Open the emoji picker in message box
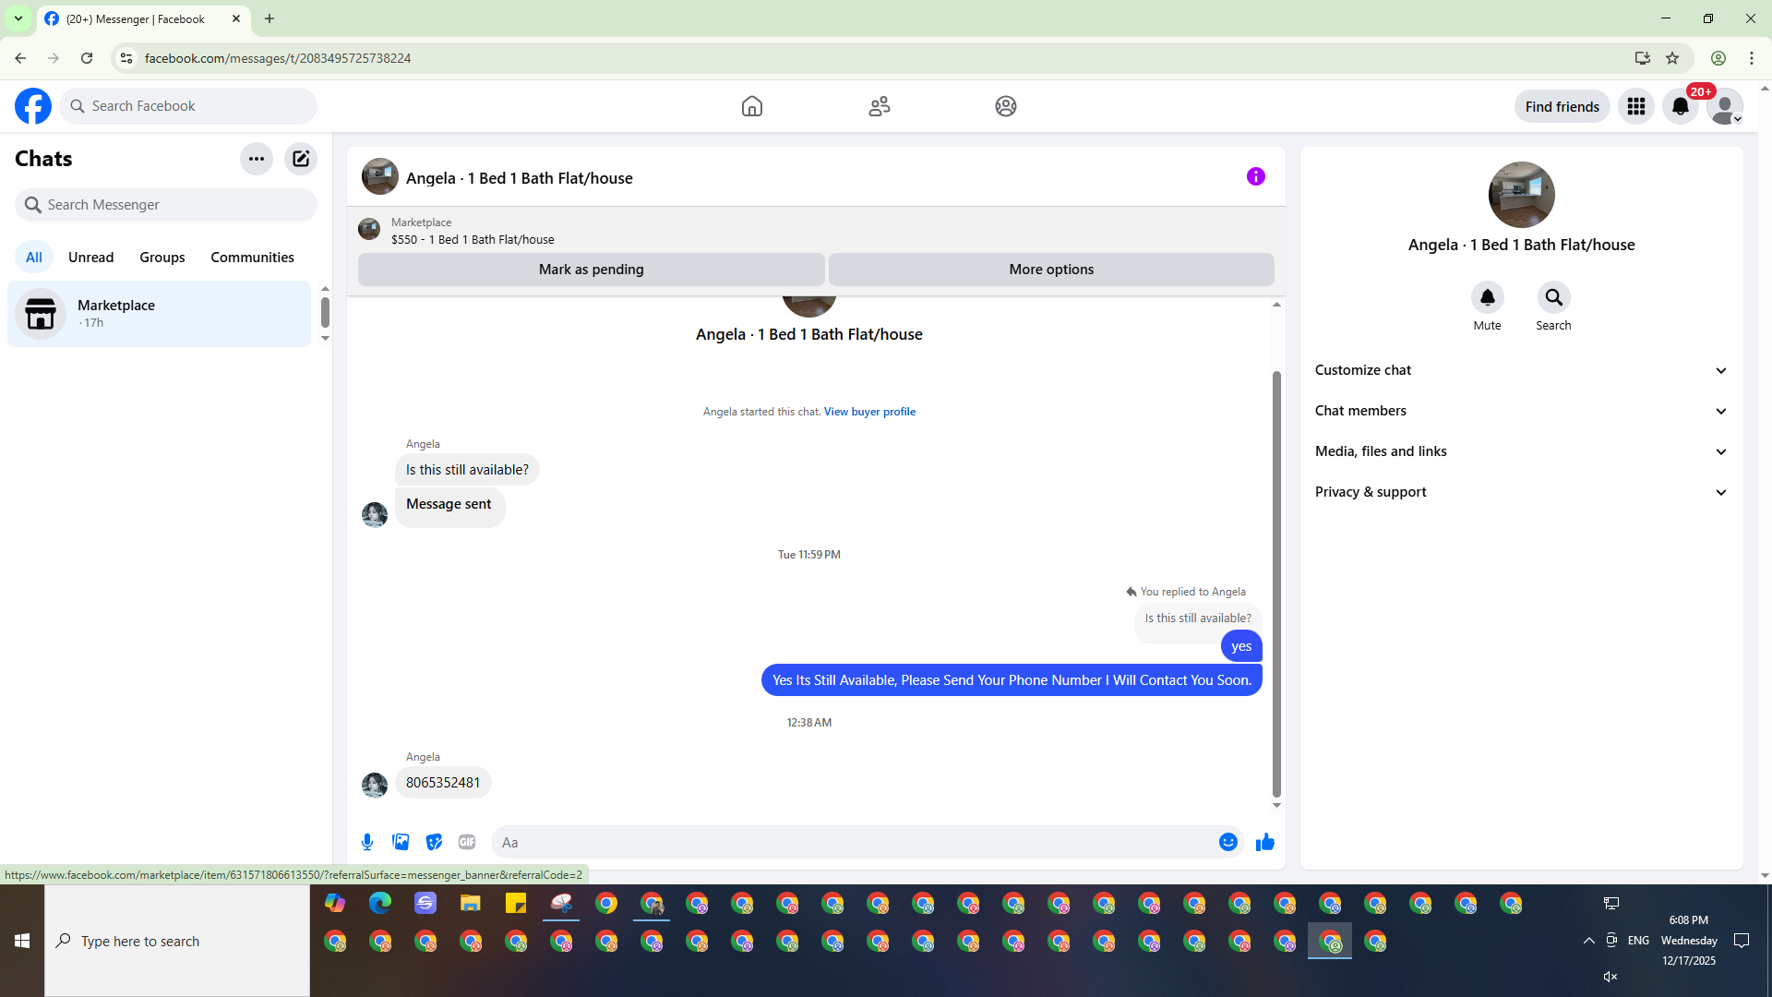The width and height of the screenshot is (1772, 997). click(x=1227, y=842)
